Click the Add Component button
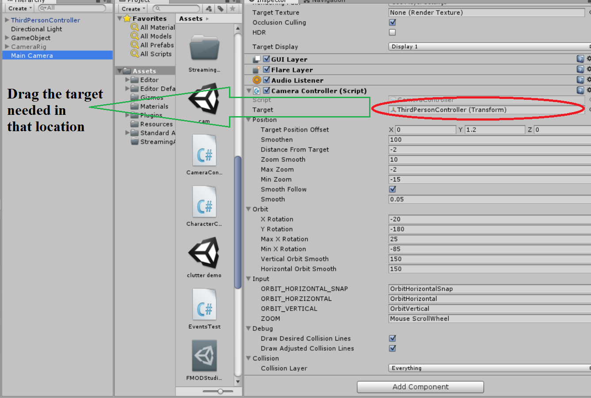The image size is (591, 398). pos(420,387)
